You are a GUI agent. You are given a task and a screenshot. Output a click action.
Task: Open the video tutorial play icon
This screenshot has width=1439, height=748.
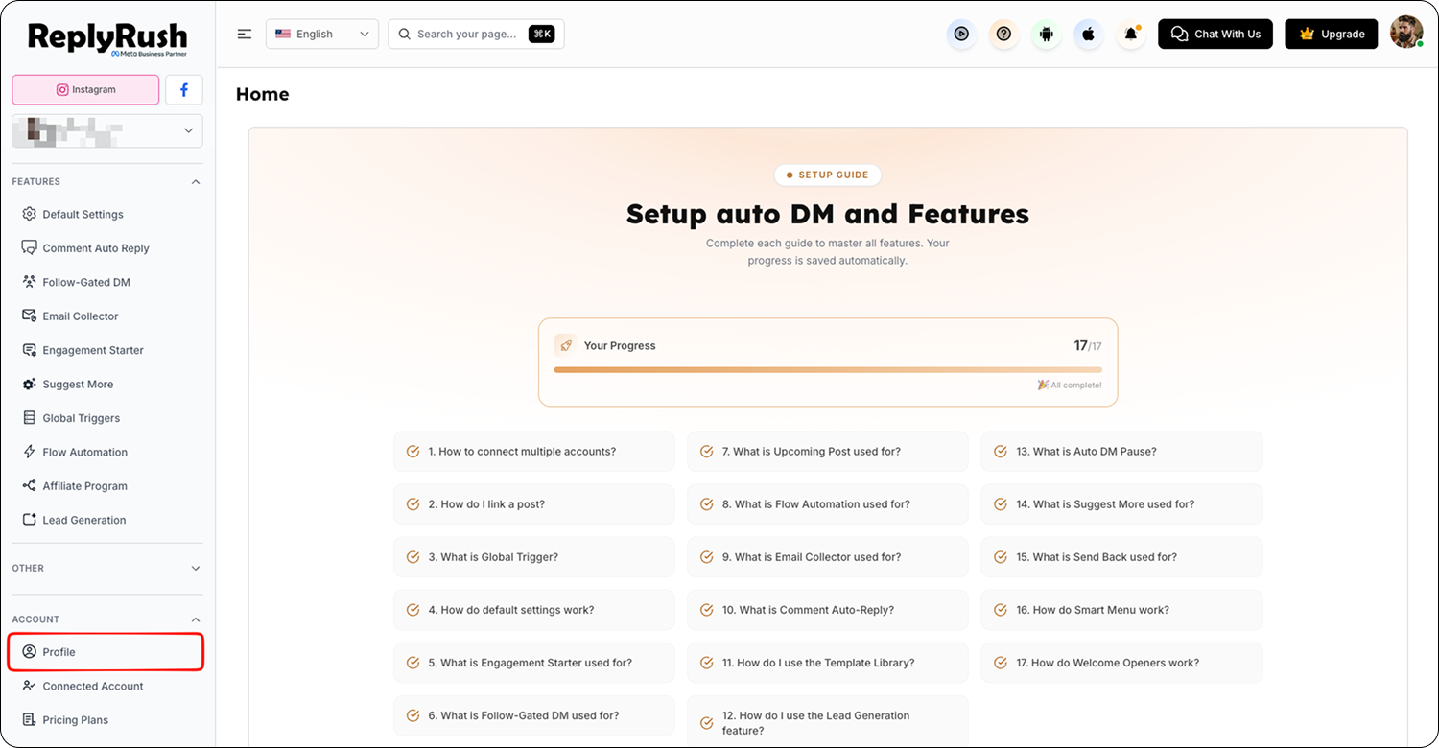pos(961,34)
